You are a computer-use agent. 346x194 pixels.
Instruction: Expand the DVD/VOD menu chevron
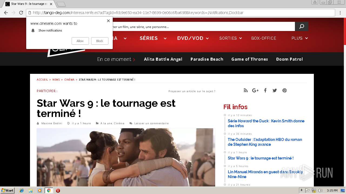[x=207, y=39]
